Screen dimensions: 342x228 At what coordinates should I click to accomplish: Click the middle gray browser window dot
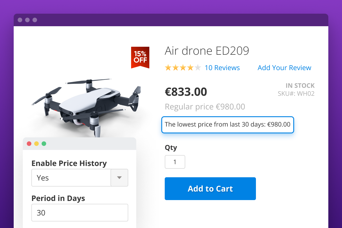coord(27,20)
